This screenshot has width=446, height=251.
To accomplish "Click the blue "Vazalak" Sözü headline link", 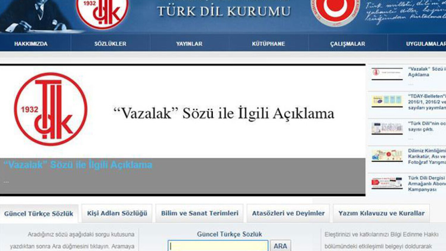I will tap(78, 165).
